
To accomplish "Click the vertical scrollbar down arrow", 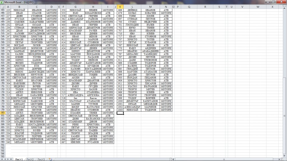I will [x=284, y=156].
